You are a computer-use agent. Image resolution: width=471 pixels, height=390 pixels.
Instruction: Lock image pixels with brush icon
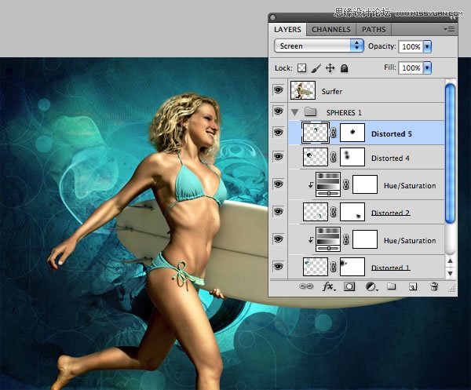pos(316,68)
